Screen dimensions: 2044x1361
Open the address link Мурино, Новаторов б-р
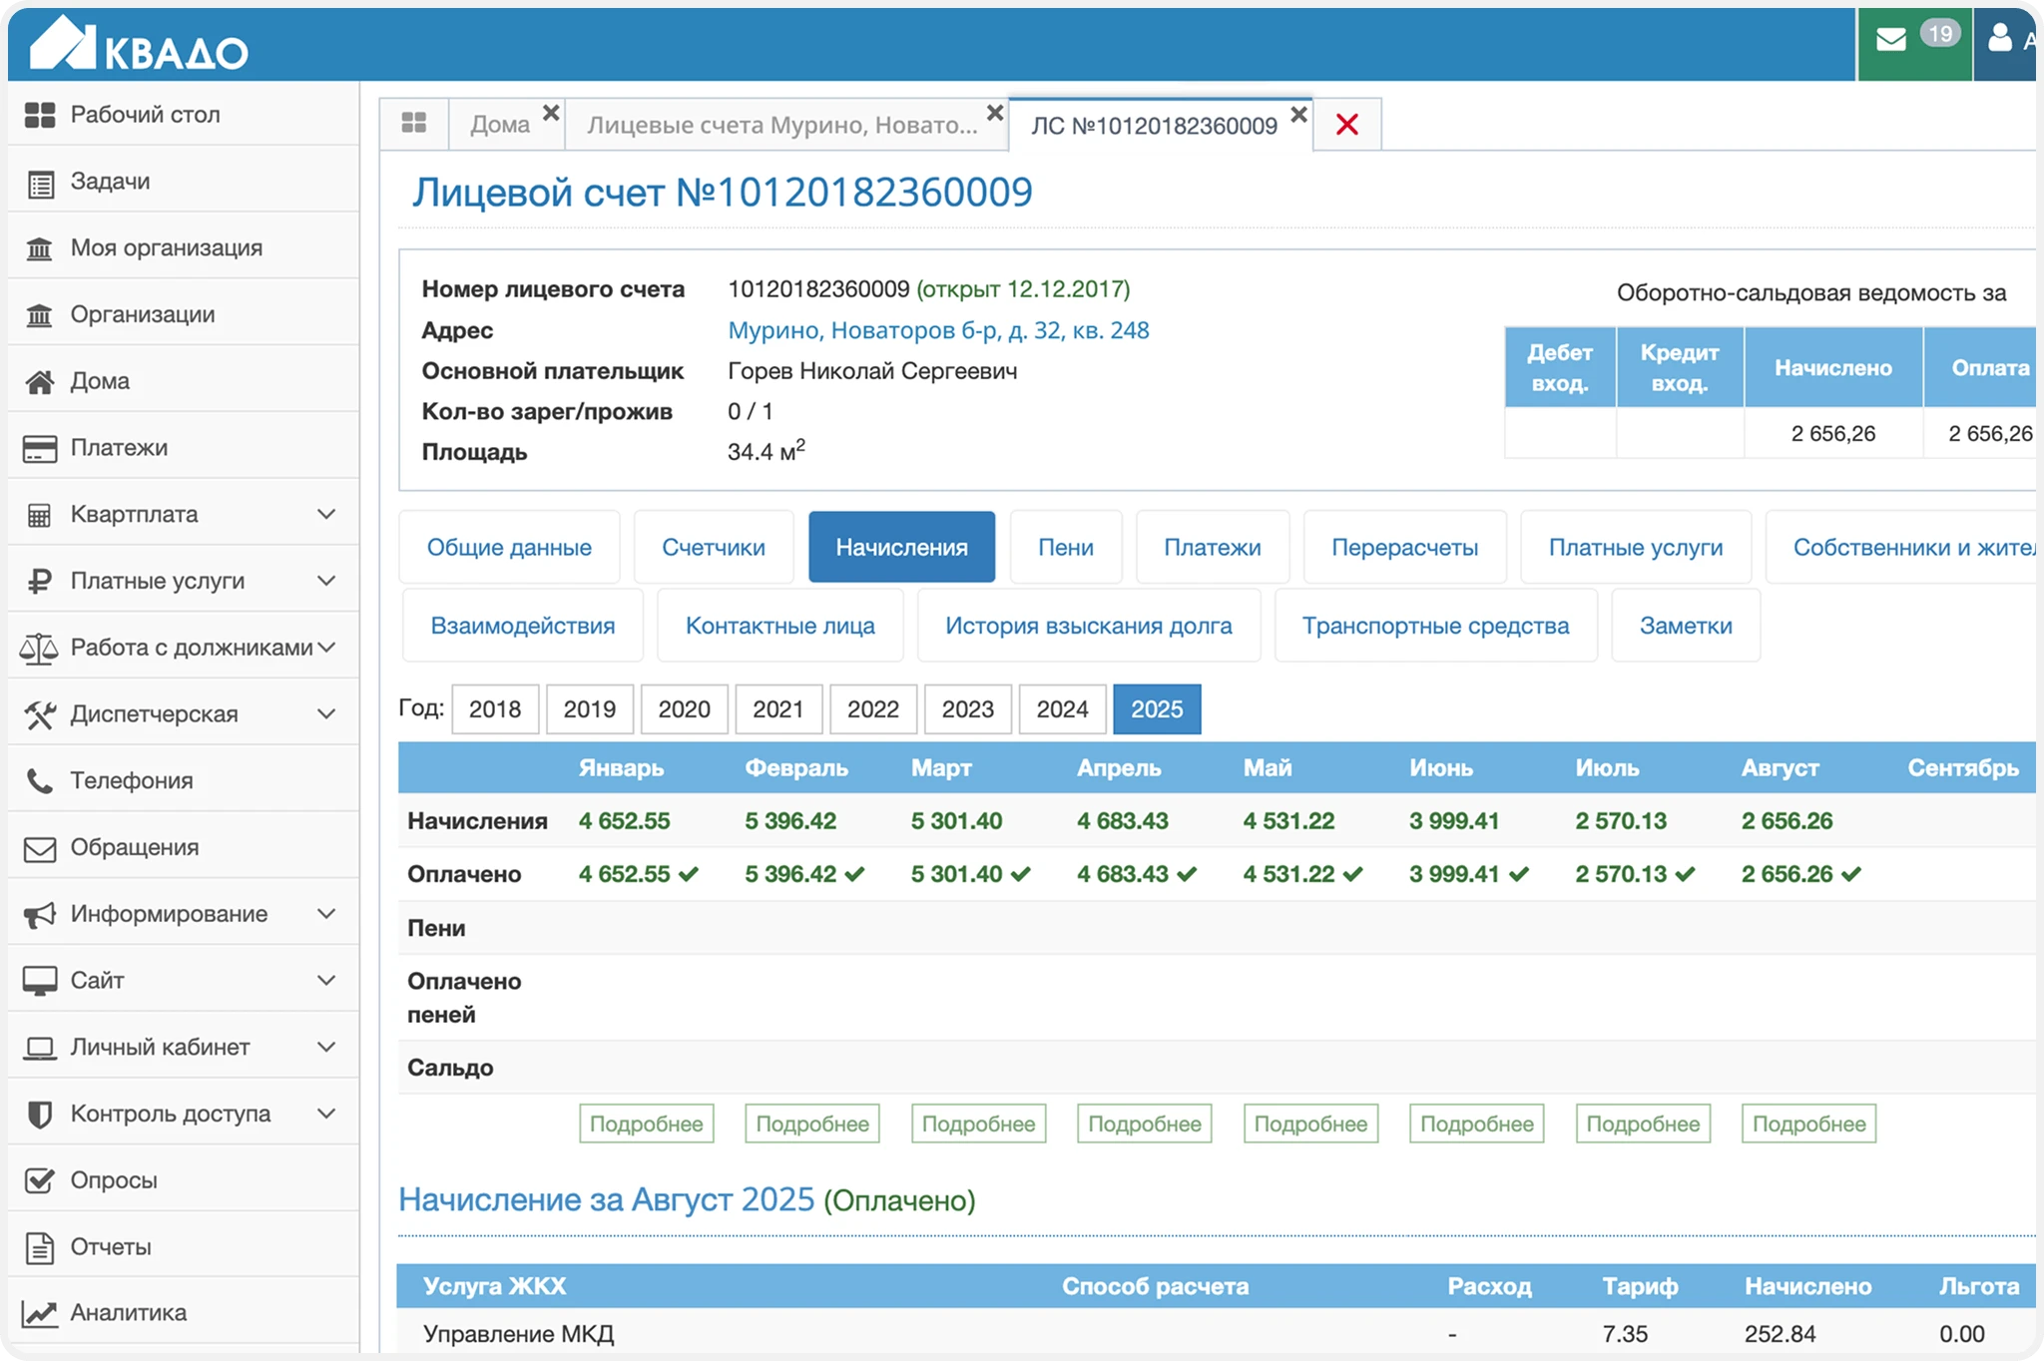pos(938,330)
